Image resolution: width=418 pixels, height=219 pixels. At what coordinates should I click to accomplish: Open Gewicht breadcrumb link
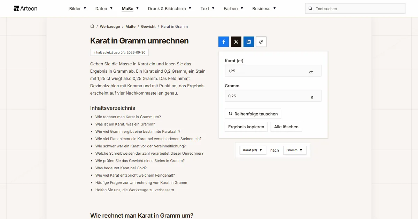coord(148,26)
